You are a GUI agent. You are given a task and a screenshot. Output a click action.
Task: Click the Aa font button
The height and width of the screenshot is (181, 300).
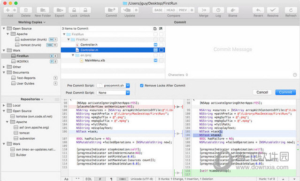tap(66, 179)
